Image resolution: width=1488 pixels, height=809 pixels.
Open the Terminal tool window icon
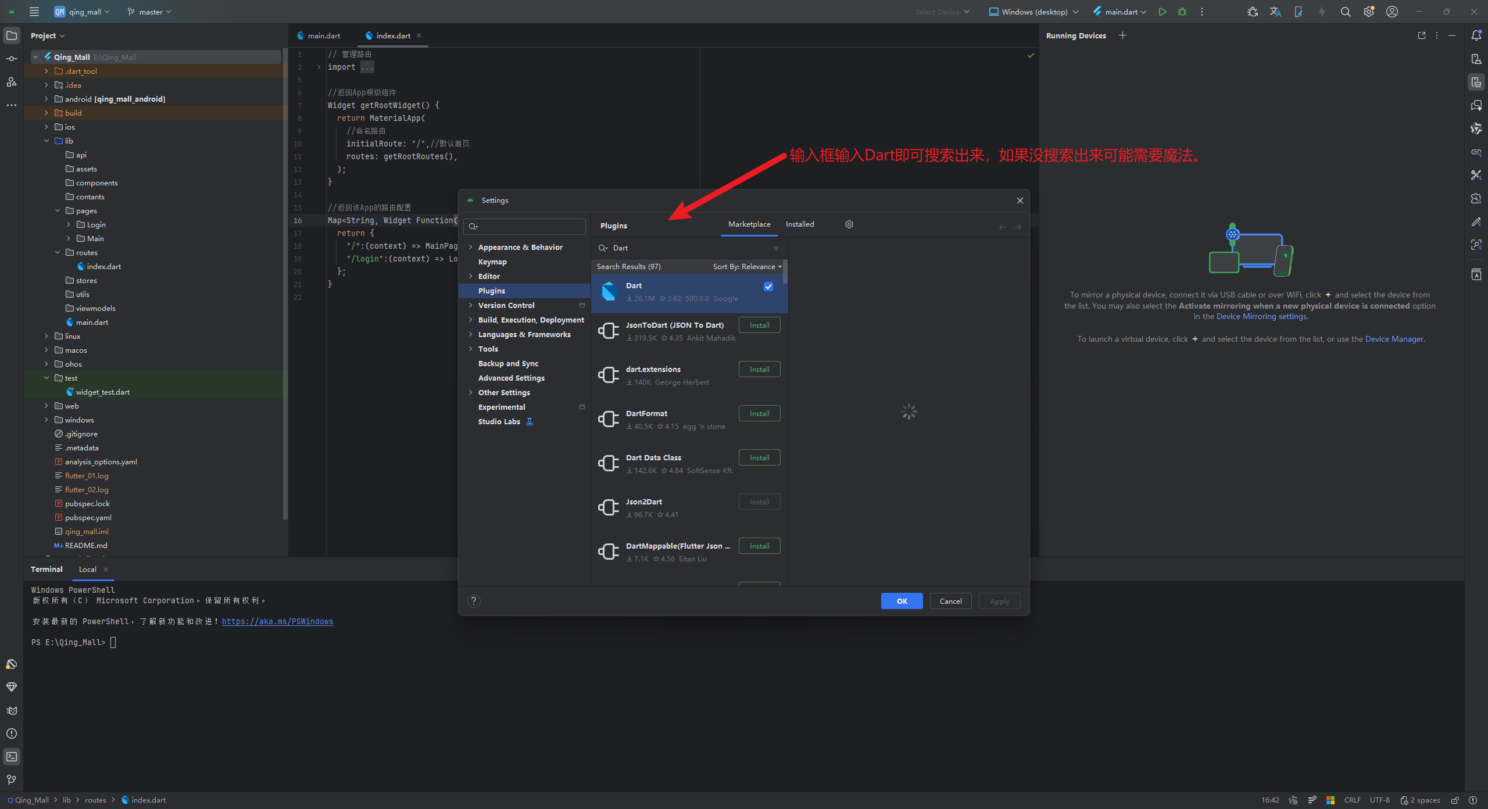[12, 756]
